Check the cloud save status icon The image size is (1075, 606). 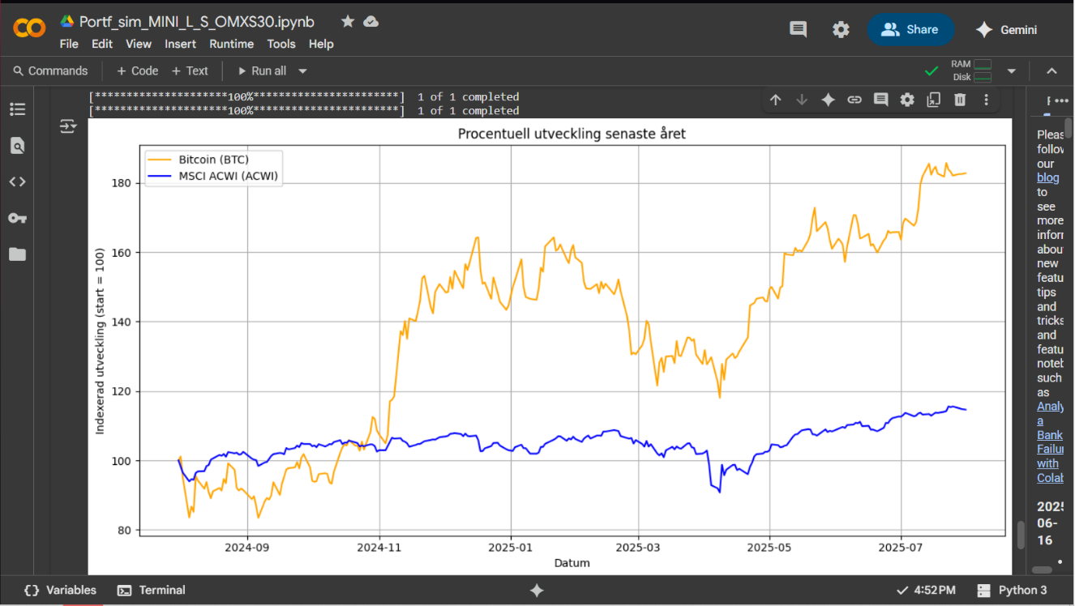tap(371, 22)
